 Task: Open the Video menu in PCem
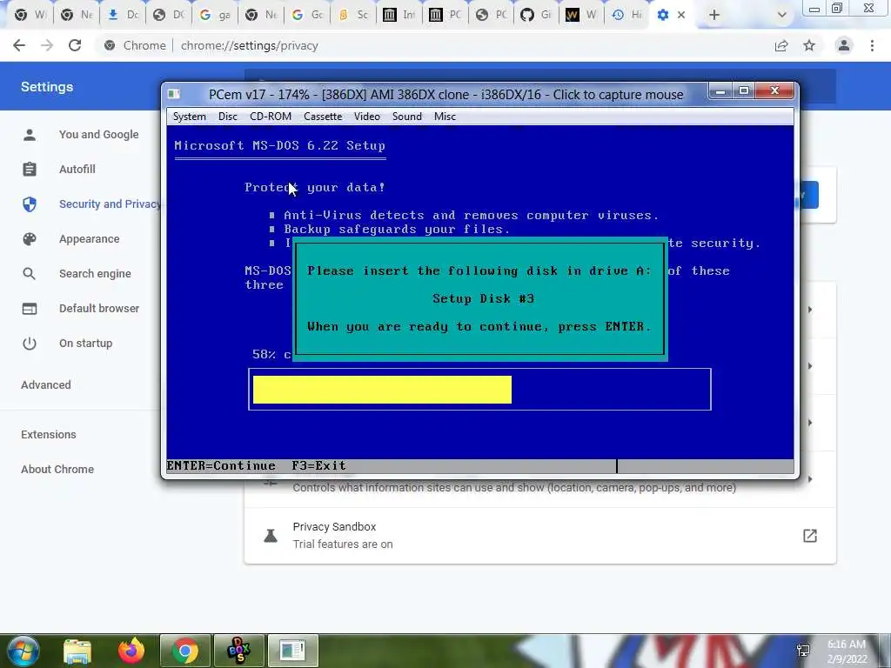click(367, 117)
